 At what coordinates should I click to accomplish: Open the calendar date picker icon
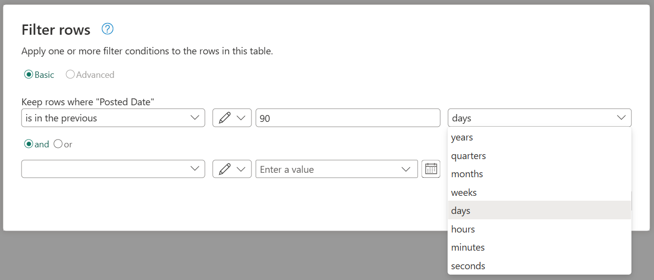(431, 169)
